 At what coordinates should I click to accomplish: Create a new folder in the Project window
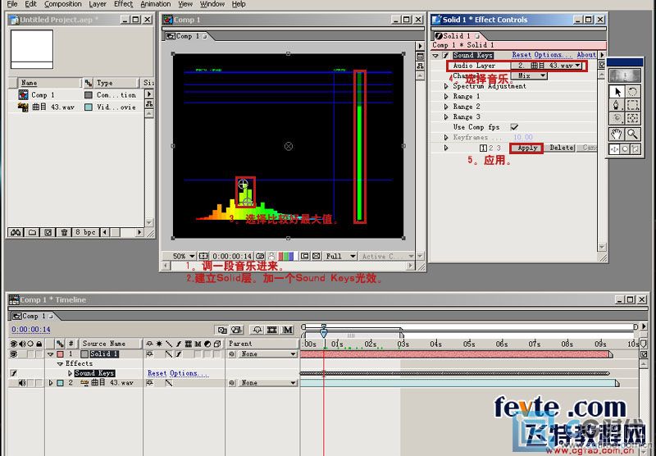[x=32, y=232]
